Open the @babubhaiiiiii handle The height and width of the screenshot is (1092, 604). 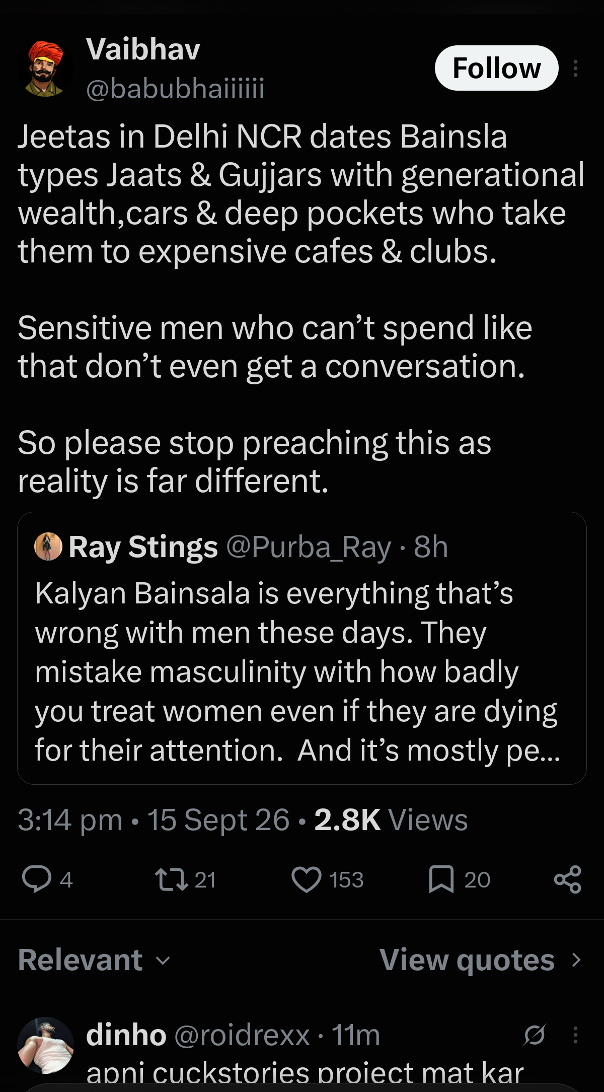click(x=175, y=89)
